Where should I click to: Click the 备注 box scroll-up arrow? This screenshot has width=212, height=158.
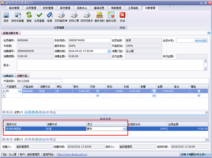click(205, 61)
